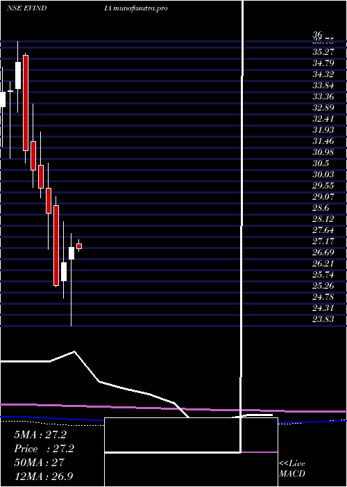The height and width of the screenshot is (487, 347).
Task: Click the NSE EVIND symbol title
Action: pyautogui.click(x=26, y=8)
